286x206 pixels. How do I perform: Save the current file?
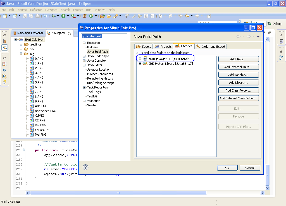[25, 16]
